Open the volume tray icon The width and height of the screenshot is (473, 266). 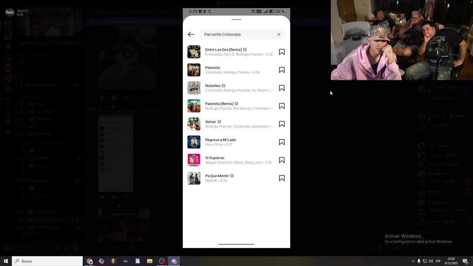coord(431,261)
